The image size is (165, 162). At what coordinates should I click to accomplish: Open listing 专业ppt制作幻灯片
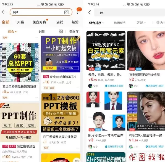(63, 77)
